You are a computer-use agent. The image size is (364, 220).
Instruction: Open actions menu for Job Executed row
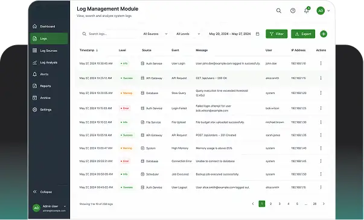321,174
